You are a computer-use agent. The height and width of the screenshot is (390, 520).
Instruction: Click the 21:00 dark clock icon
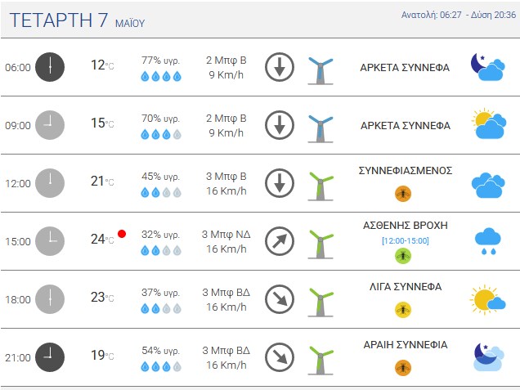click(x=50, y=357)
